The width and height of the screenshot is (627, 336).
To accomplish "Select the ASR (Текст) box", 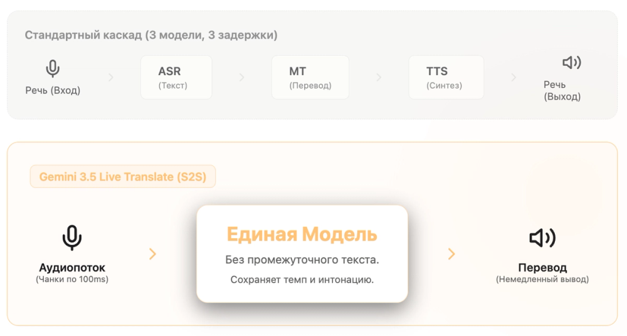I will pos(176,77).
